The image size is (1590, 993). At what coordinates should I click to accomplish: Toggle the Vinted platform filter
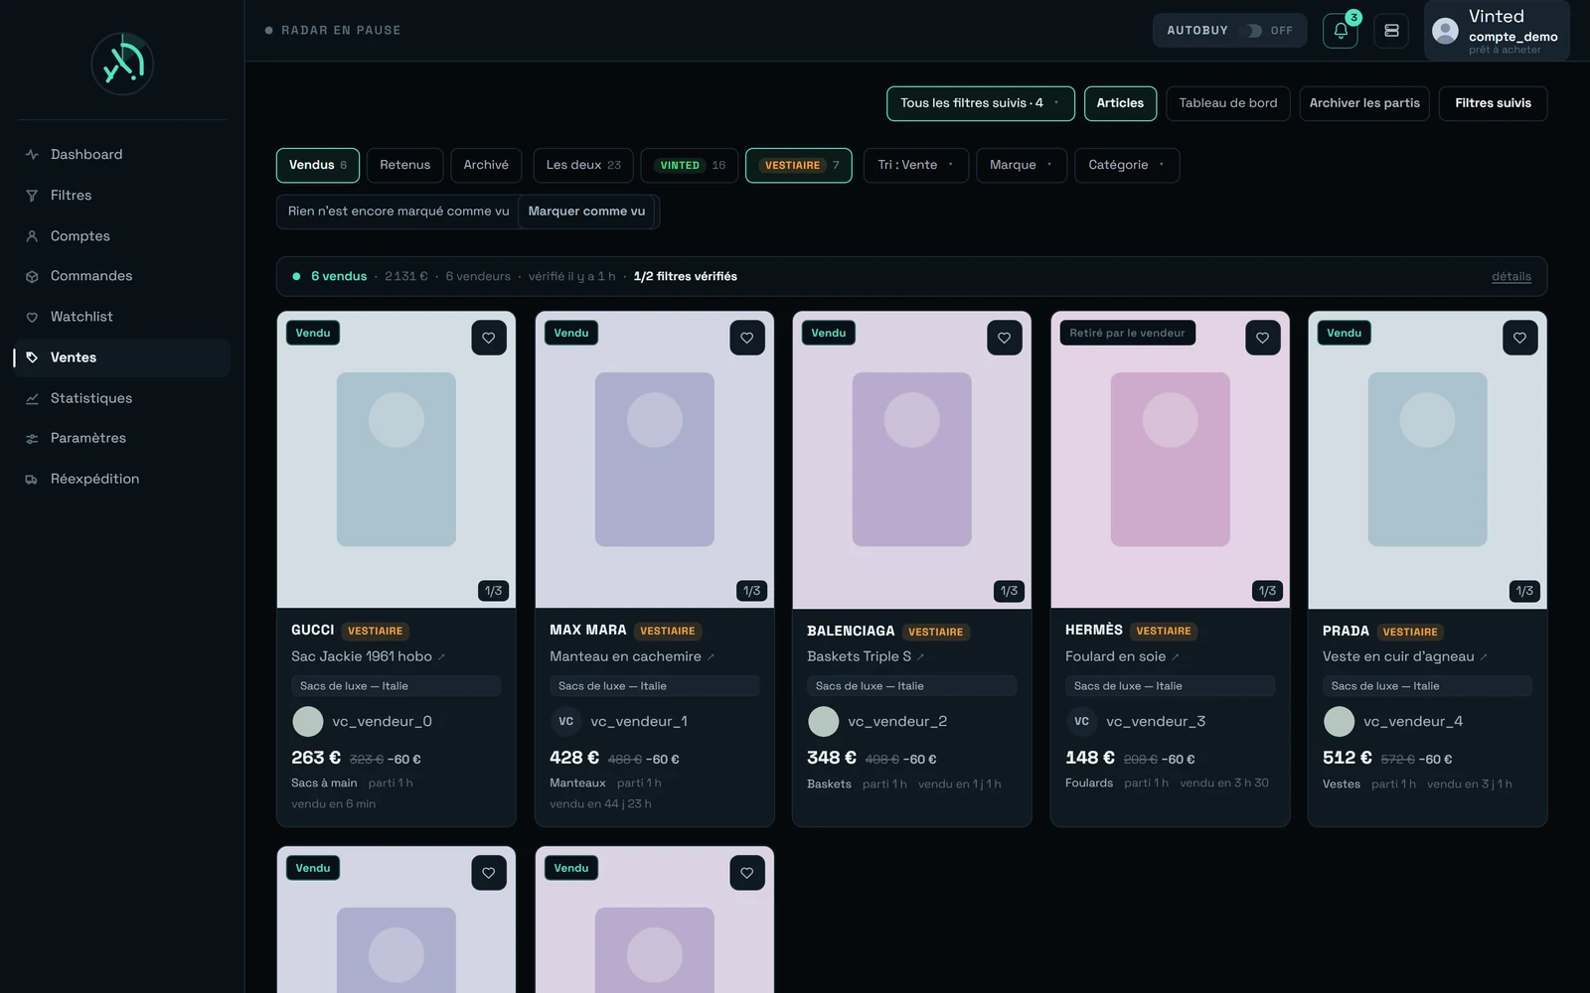690,165
